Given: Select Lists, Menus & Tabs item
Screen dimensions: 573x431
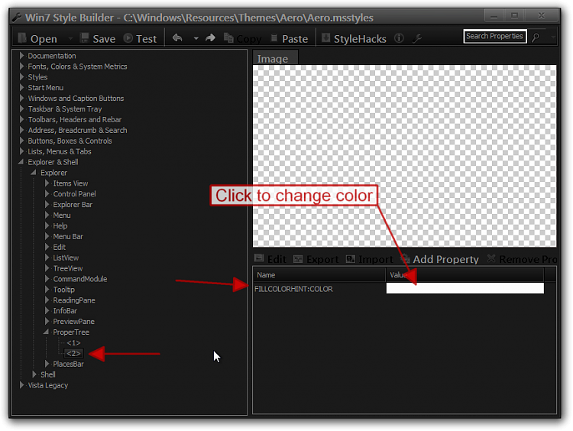Looking at the screenshot, I should click(60, 151).
